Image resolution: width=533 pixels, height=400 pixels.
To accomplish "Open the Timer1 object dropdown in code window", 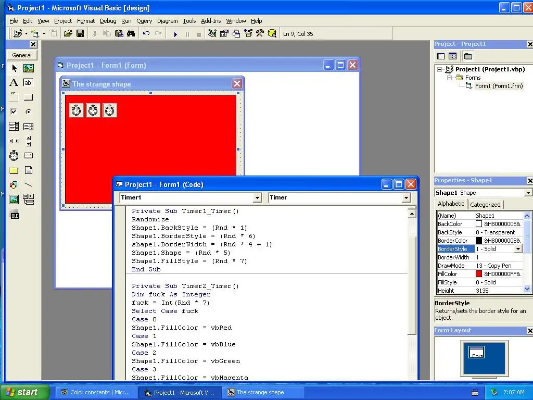I will point(257,197).
